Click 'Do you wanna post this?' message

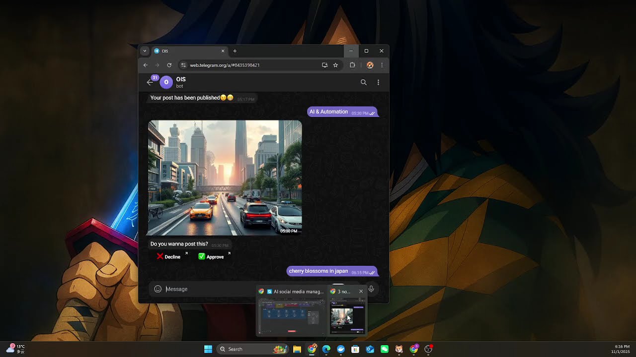[x=189, y=244]
